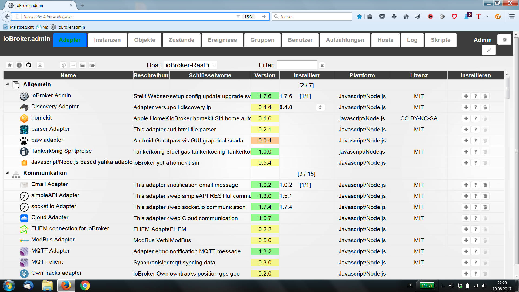Click the Windows Start button
Viewport: 519px width, 292px height.
(9, 286)
